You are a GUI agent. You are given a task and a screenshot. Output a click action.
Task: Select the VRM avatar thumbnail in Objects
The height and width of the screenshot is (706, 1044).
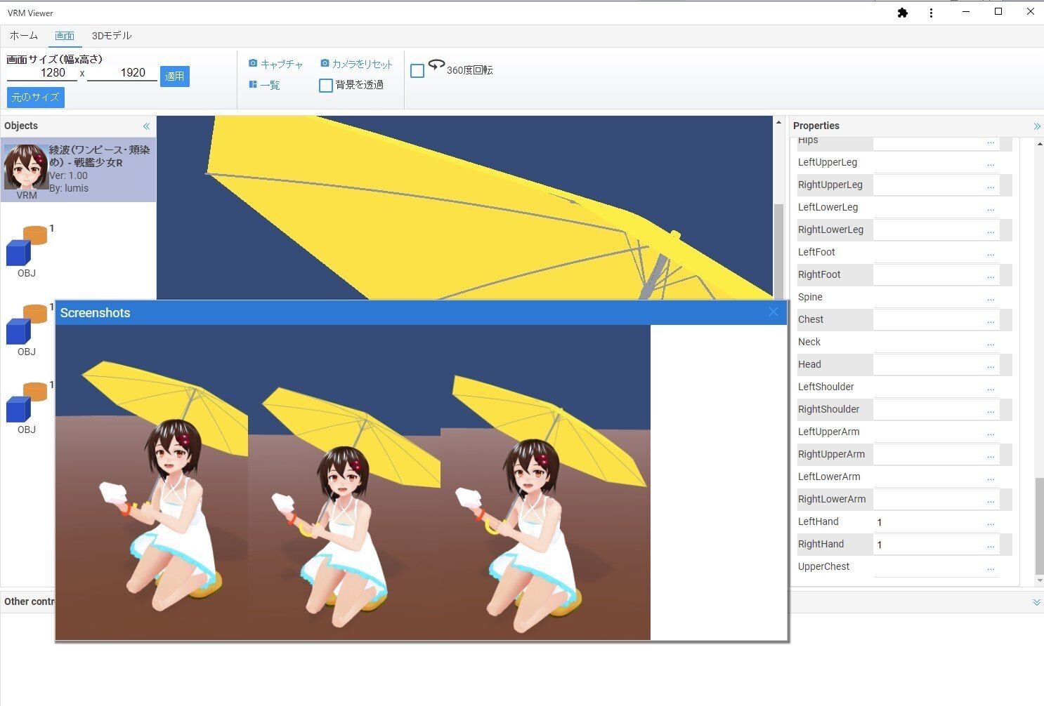(x=26, y=167)
